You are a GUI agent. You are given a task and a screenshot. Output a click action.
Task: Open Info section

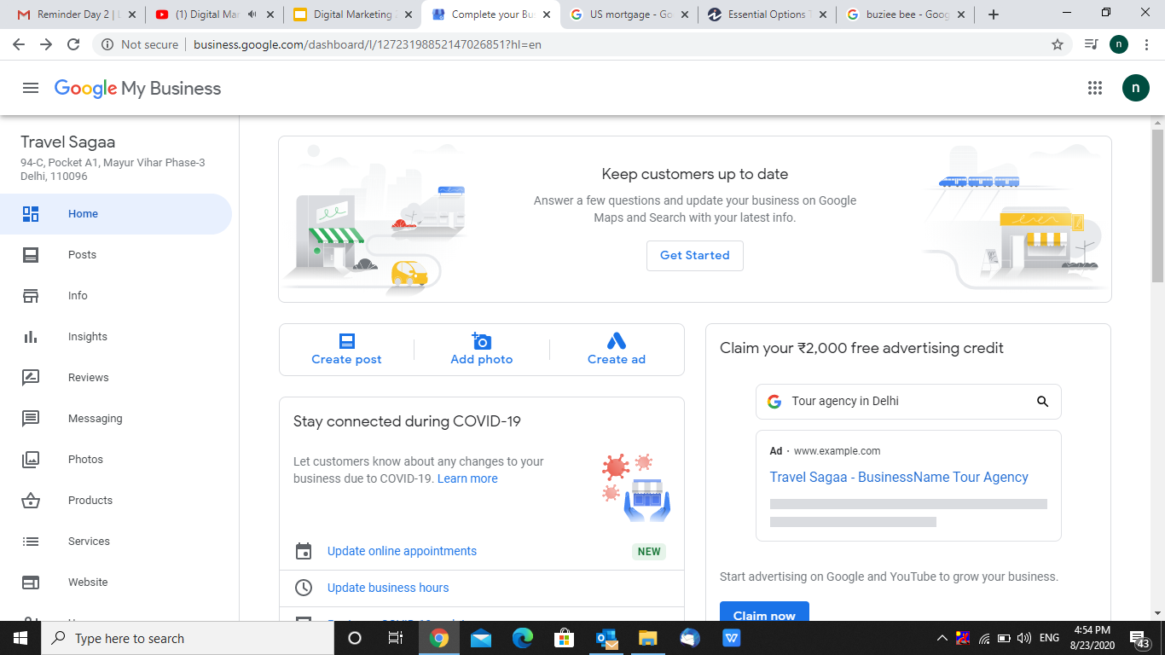click(x=116, y=296)
